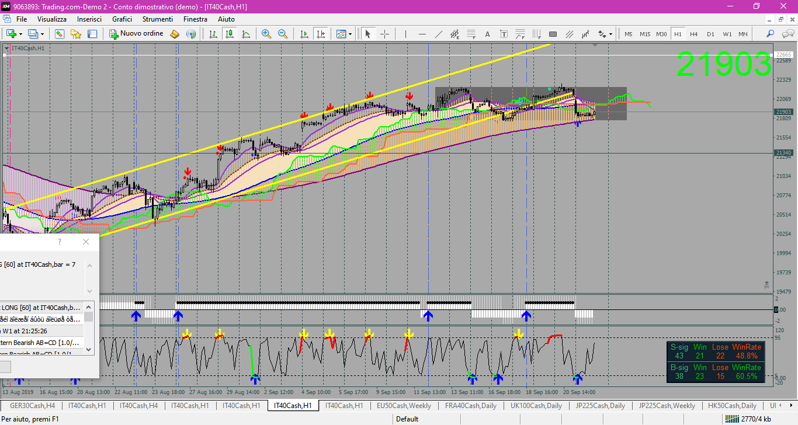This screenshot has width=798, height=425.
Task: Switch to M15 timeframe
Action: [645, 34]
